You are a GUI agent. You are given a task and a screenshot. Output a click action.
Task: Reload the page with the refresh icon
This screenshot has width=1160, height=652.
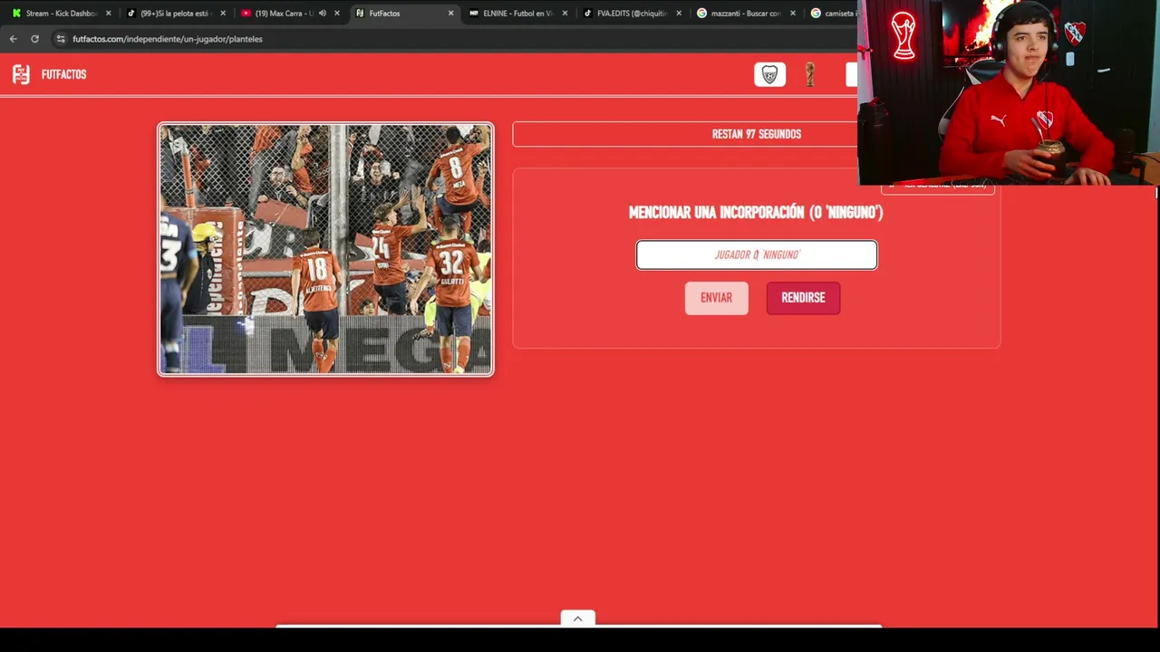tap(34, 39)
